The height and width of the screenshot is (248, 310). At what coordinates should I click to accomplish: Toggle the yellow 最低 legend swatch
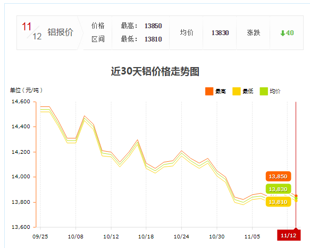click(x=237, y=91)
